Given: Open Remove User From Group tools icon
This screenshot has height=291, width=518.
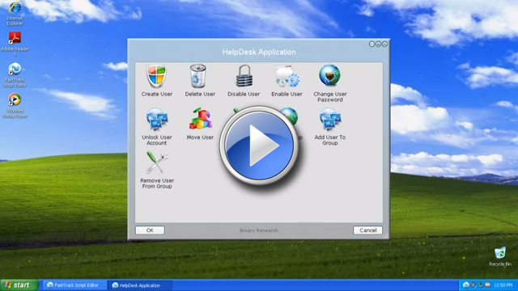Looking at the screenshot, I should pos(157,162).
